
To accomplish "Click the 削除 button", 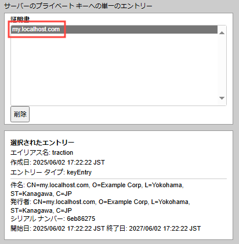I will (20, 114).
